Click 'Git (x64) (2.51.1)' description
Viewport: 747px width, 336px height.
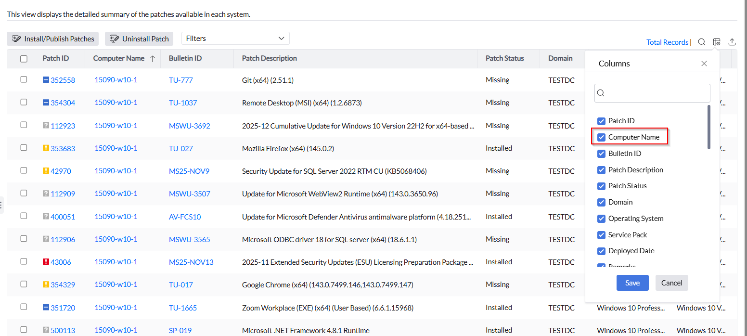tap(268, 80)
